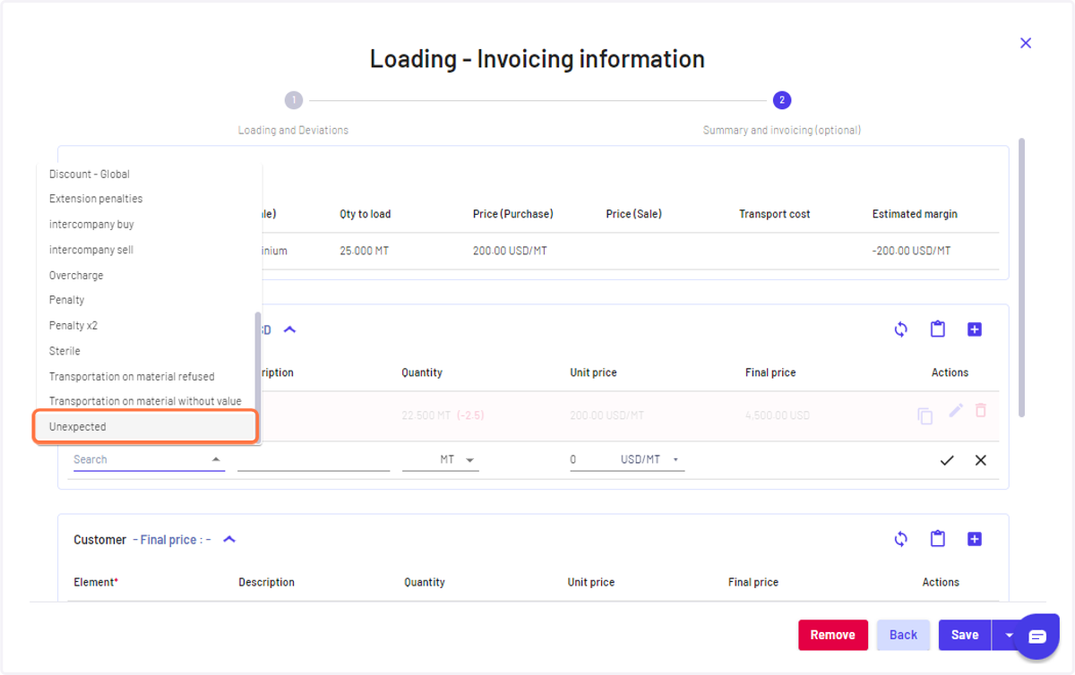The width and height of the screenshot is (1075, 675).
Task: Click the 200.00 USD/MT purchase price
Action: pos(510,251)
